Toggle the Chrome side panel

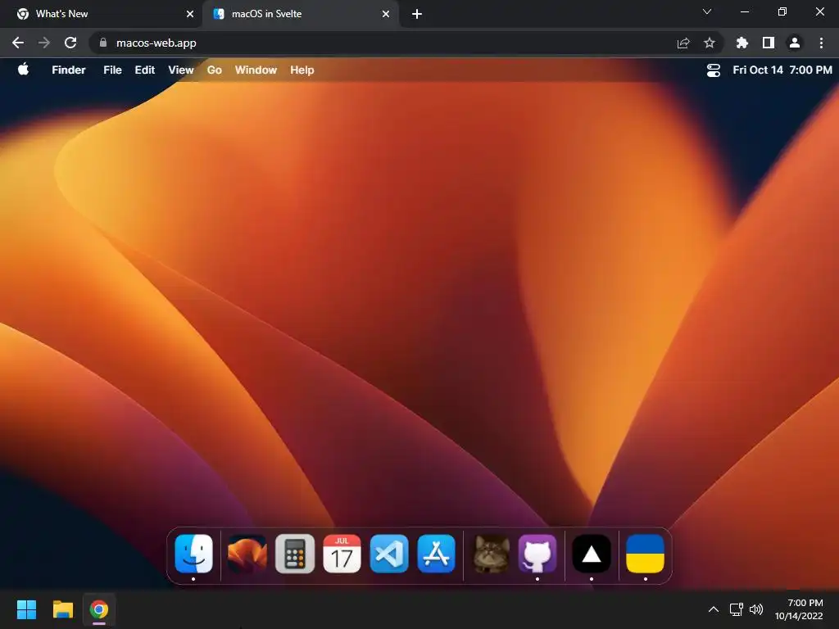769,43
